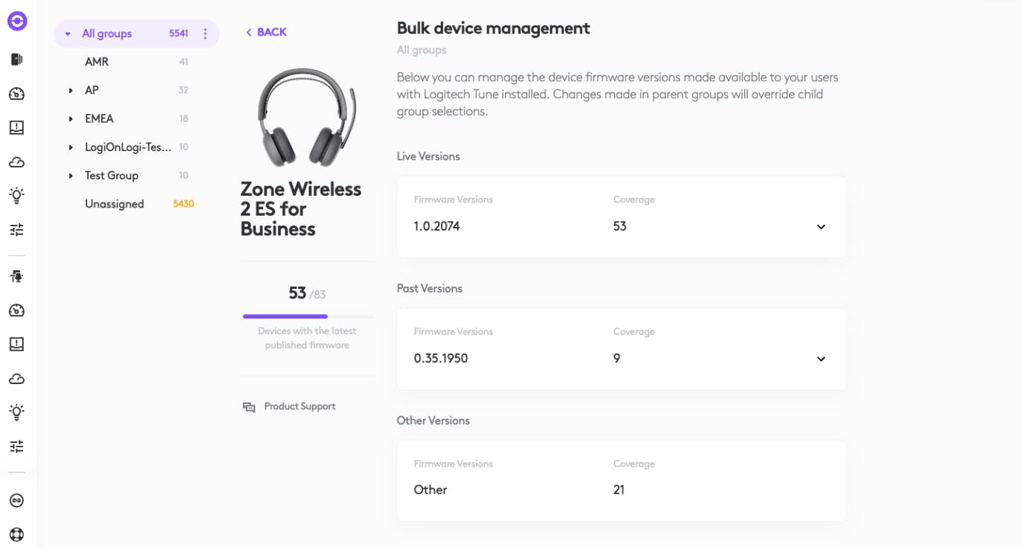Go back using the BACK link
The image size is (1022, 550).
(267, 32)
